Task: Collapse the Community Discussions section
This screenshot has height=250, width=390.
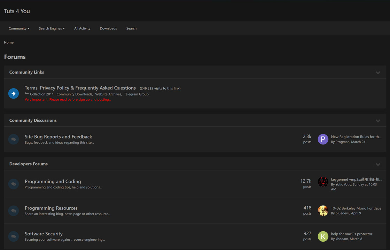Action: (378, 121)
